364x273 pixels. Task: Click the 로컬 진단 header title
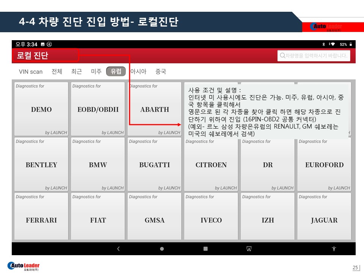(33, 55)
